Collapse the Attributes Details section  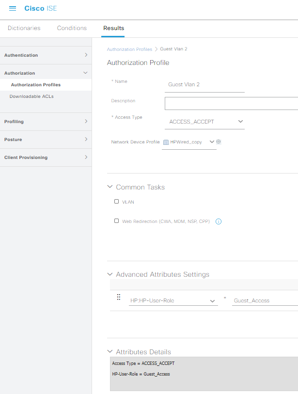tap(110, 351)
